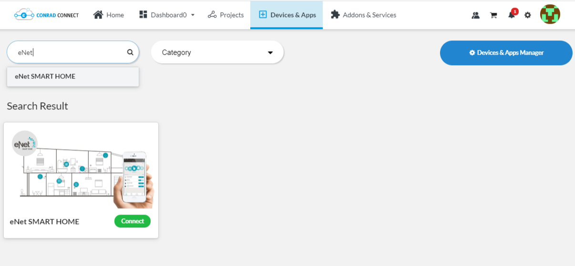Open Addons & Services tab
Image resolution: width=575 pixels, height=266 pixels.
coord(364,15)
